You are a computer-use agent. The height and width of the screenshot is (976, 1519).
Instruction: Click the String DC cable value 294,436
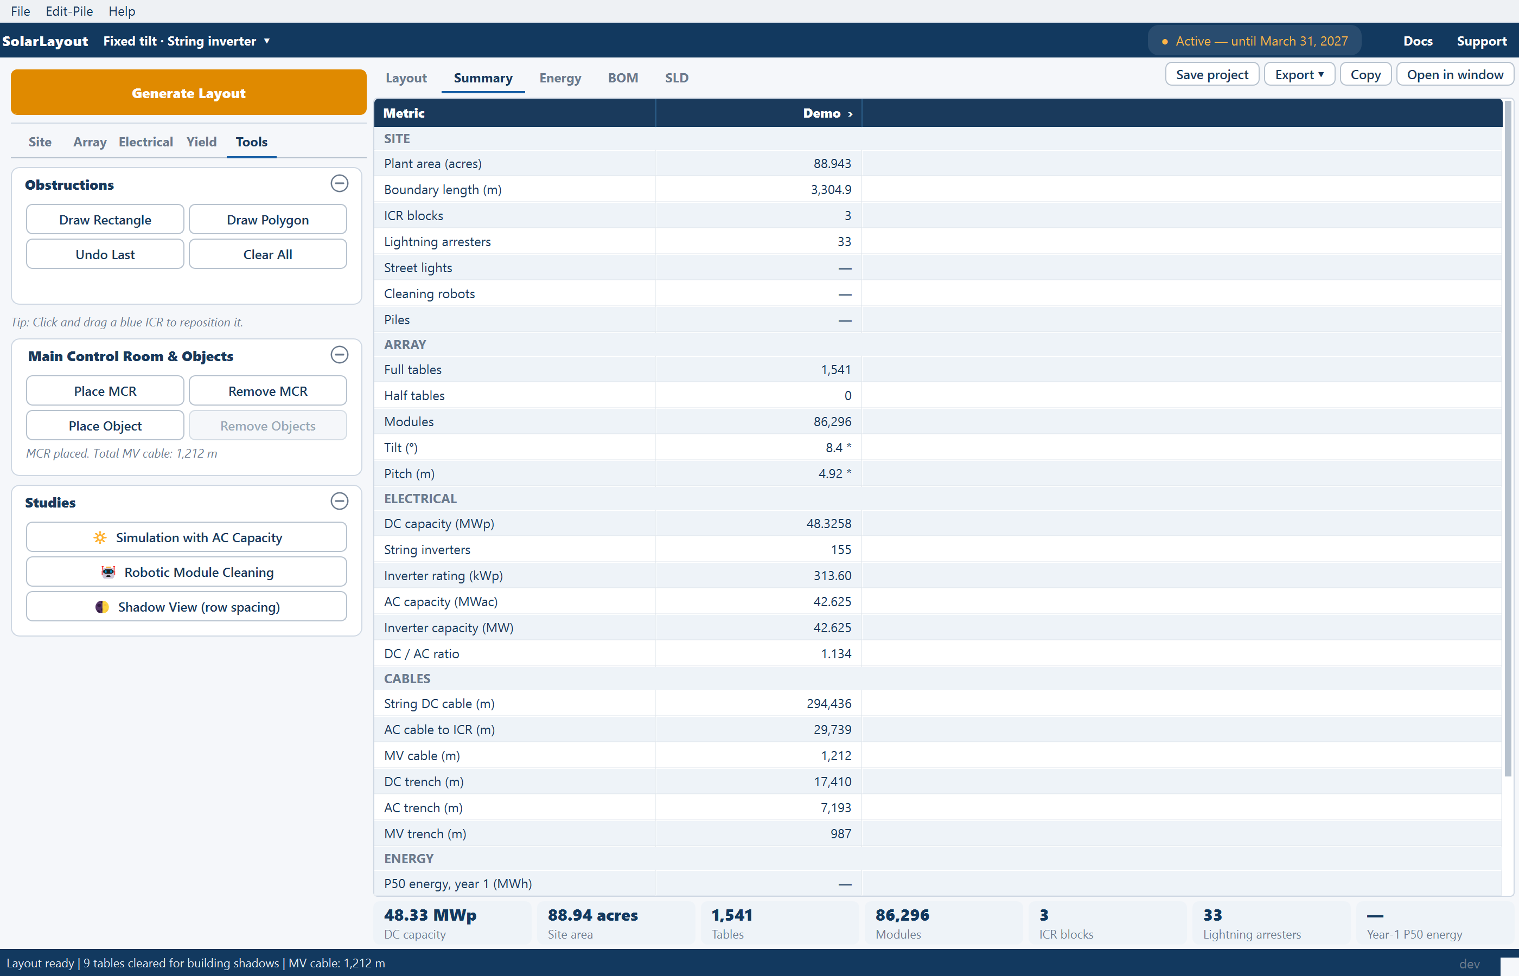pyautogui.click(x=828, y=703)
